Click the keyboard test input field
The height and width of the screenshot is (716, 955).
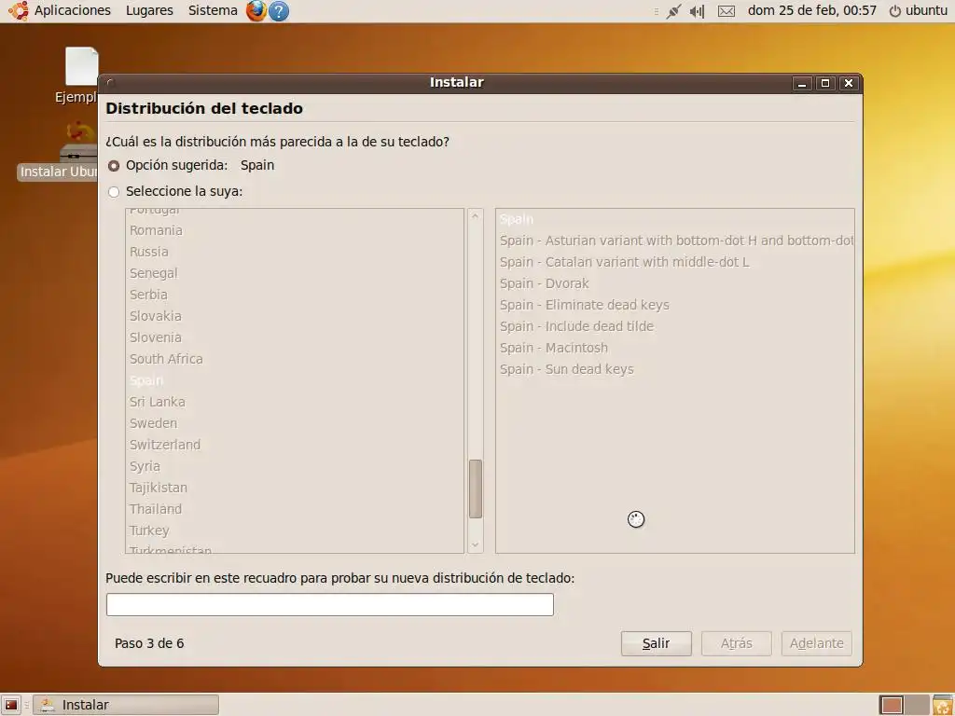click(329, 604)
